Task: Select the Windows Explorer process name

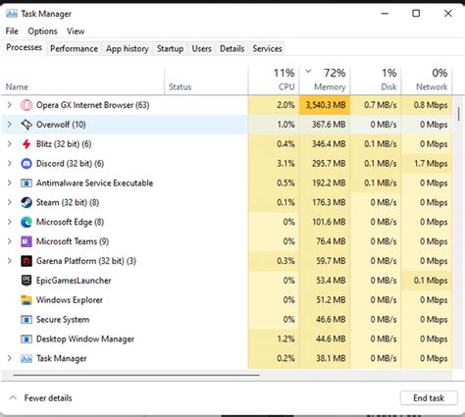Action: tap(70, 300)
